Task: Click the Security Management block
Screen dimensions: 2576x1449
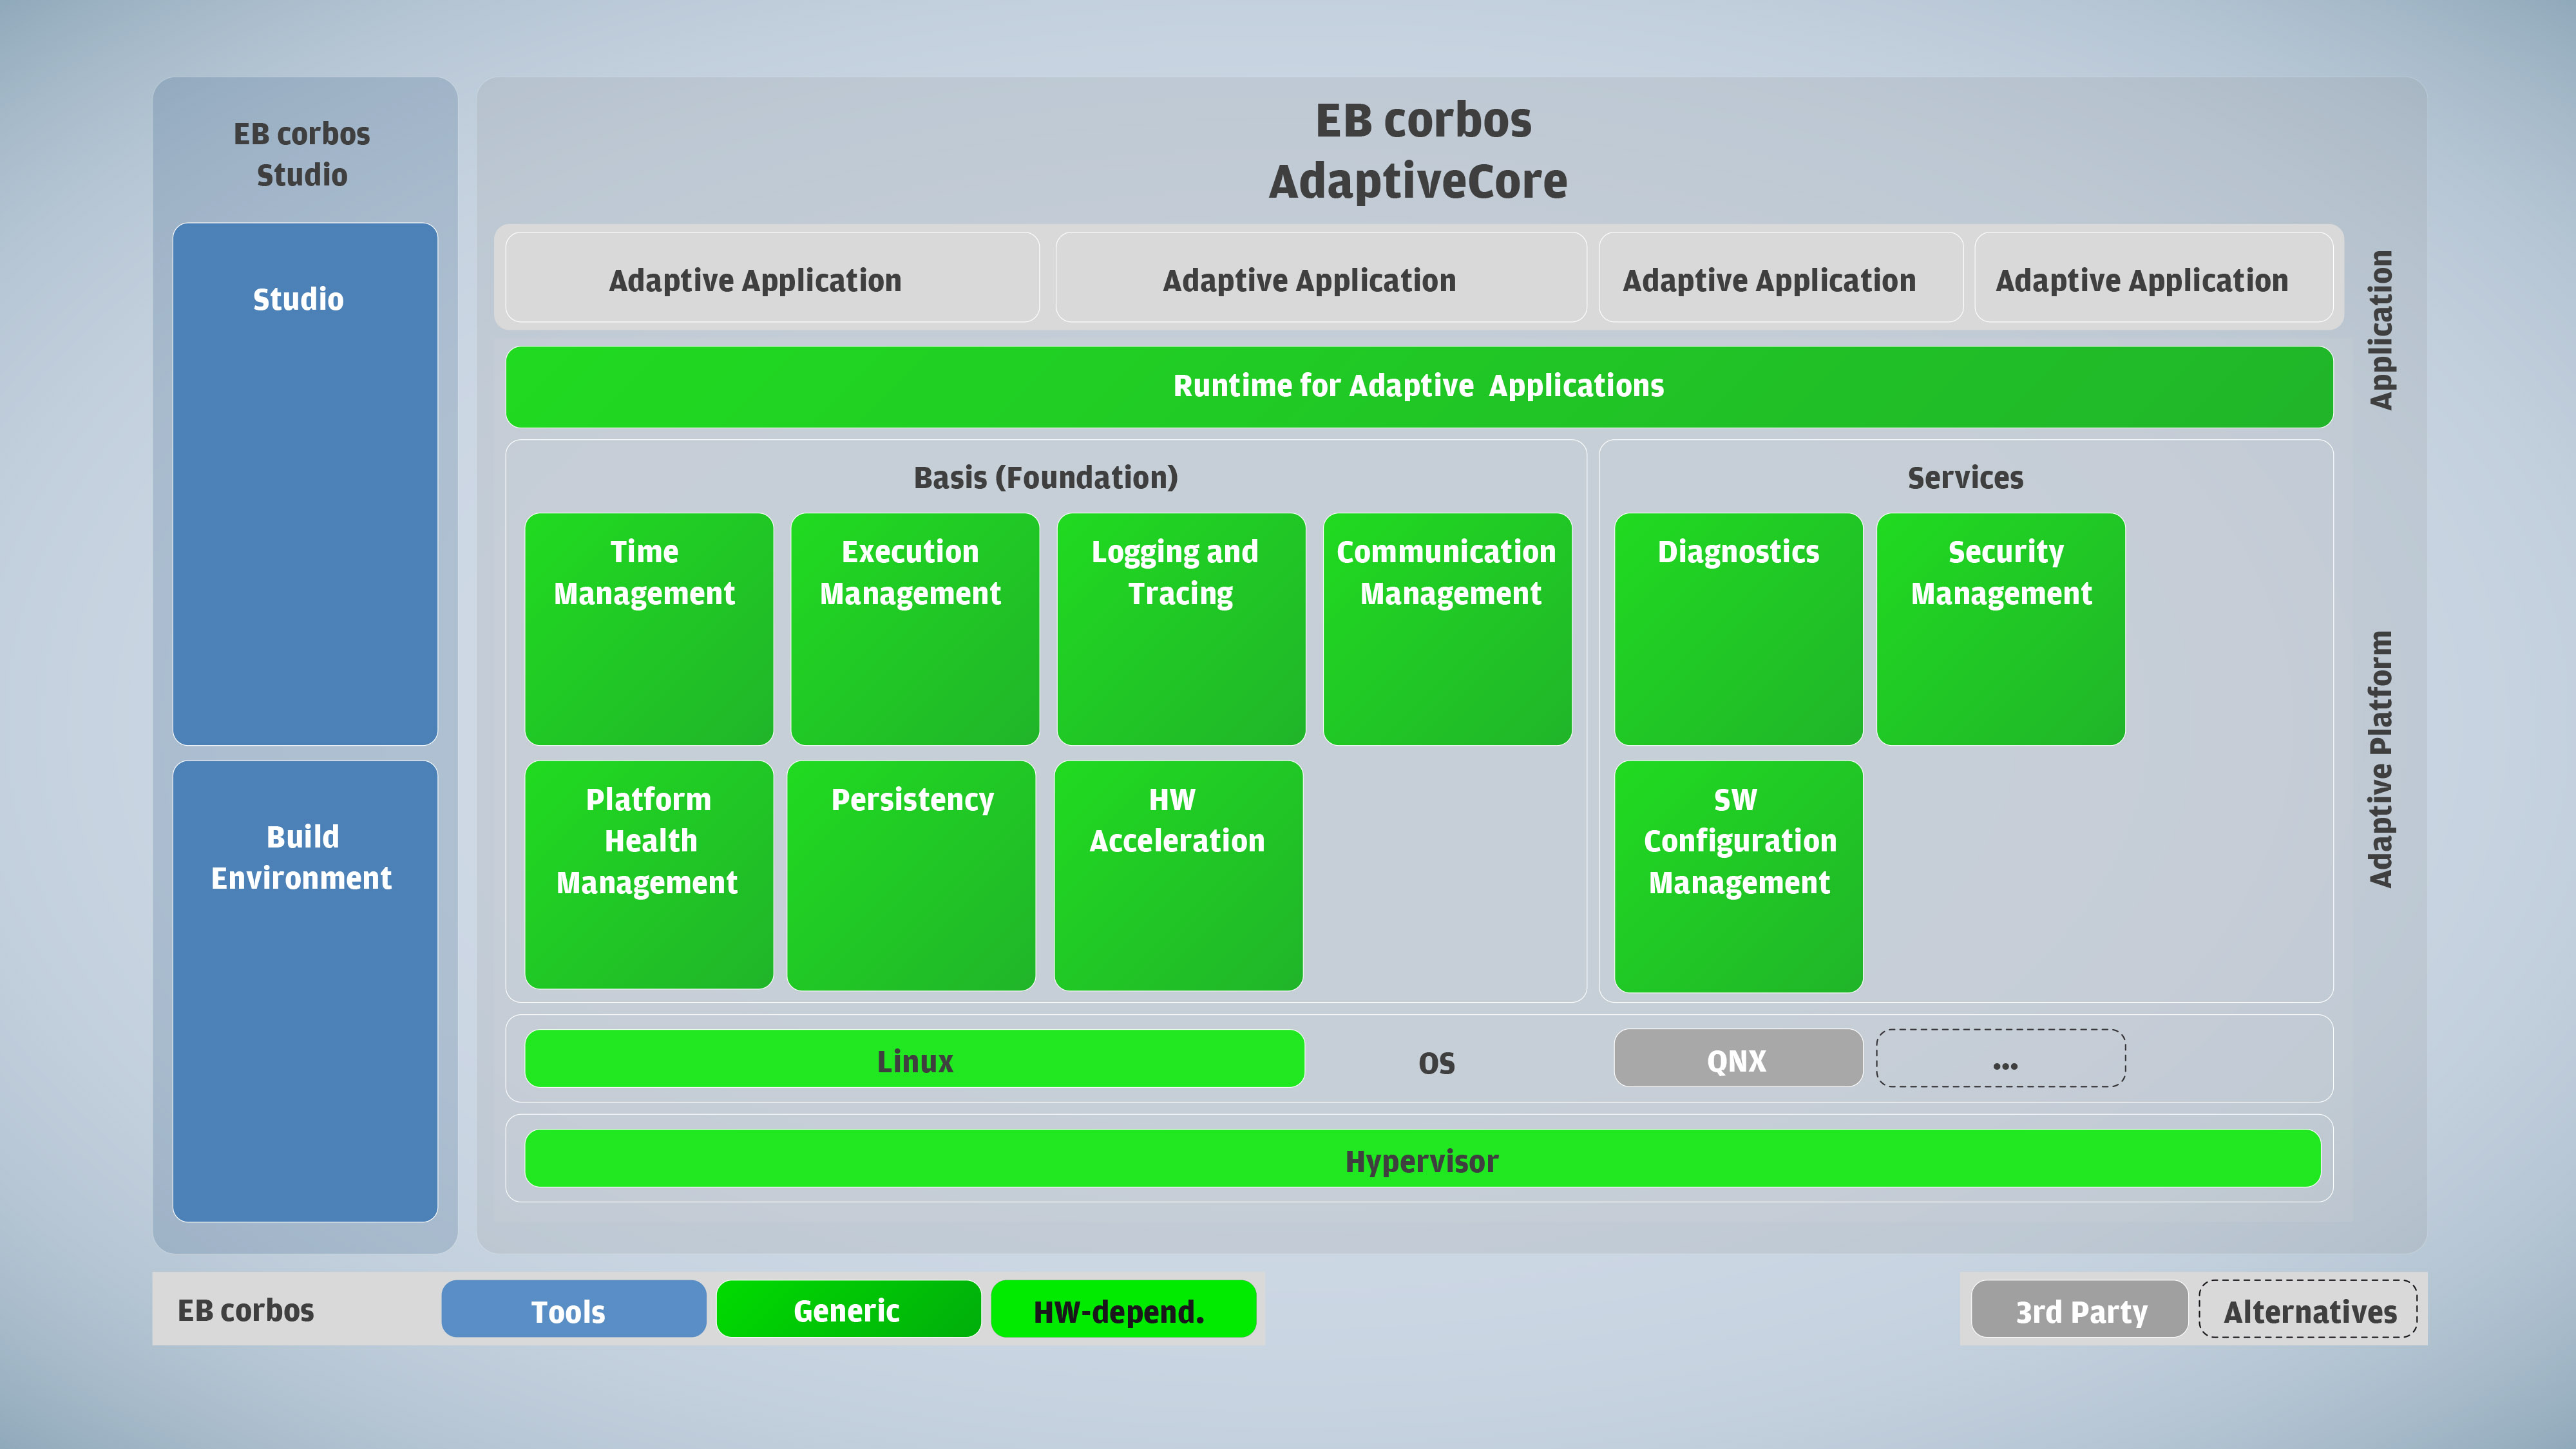Action: [x=2001, y=629]
